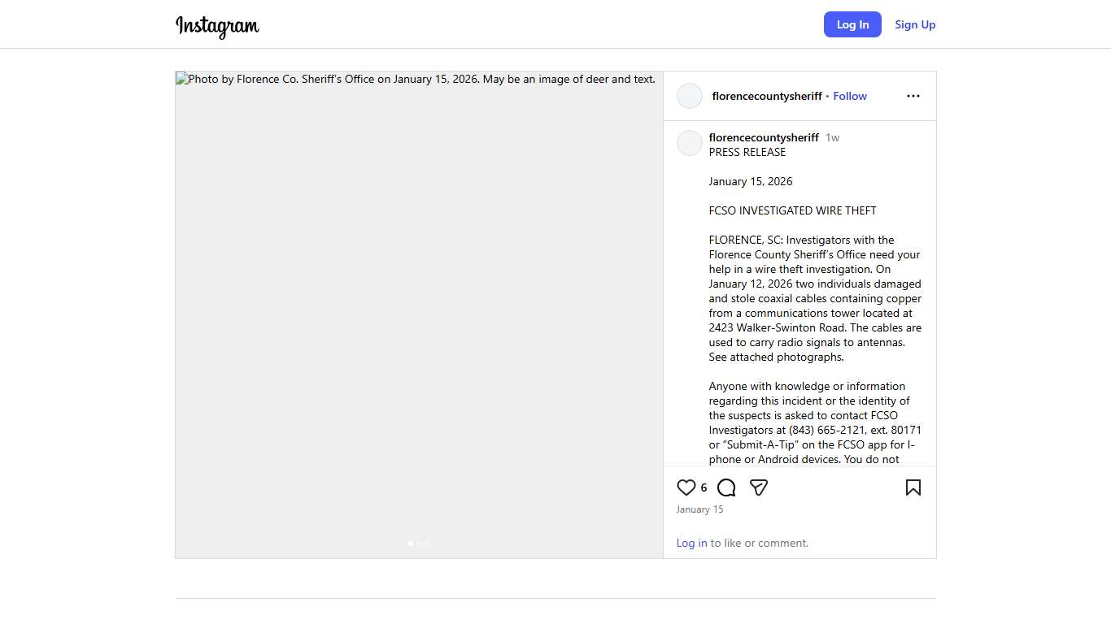
Task: Like the post with the heart icon
Action: click(x=686, y=487)
